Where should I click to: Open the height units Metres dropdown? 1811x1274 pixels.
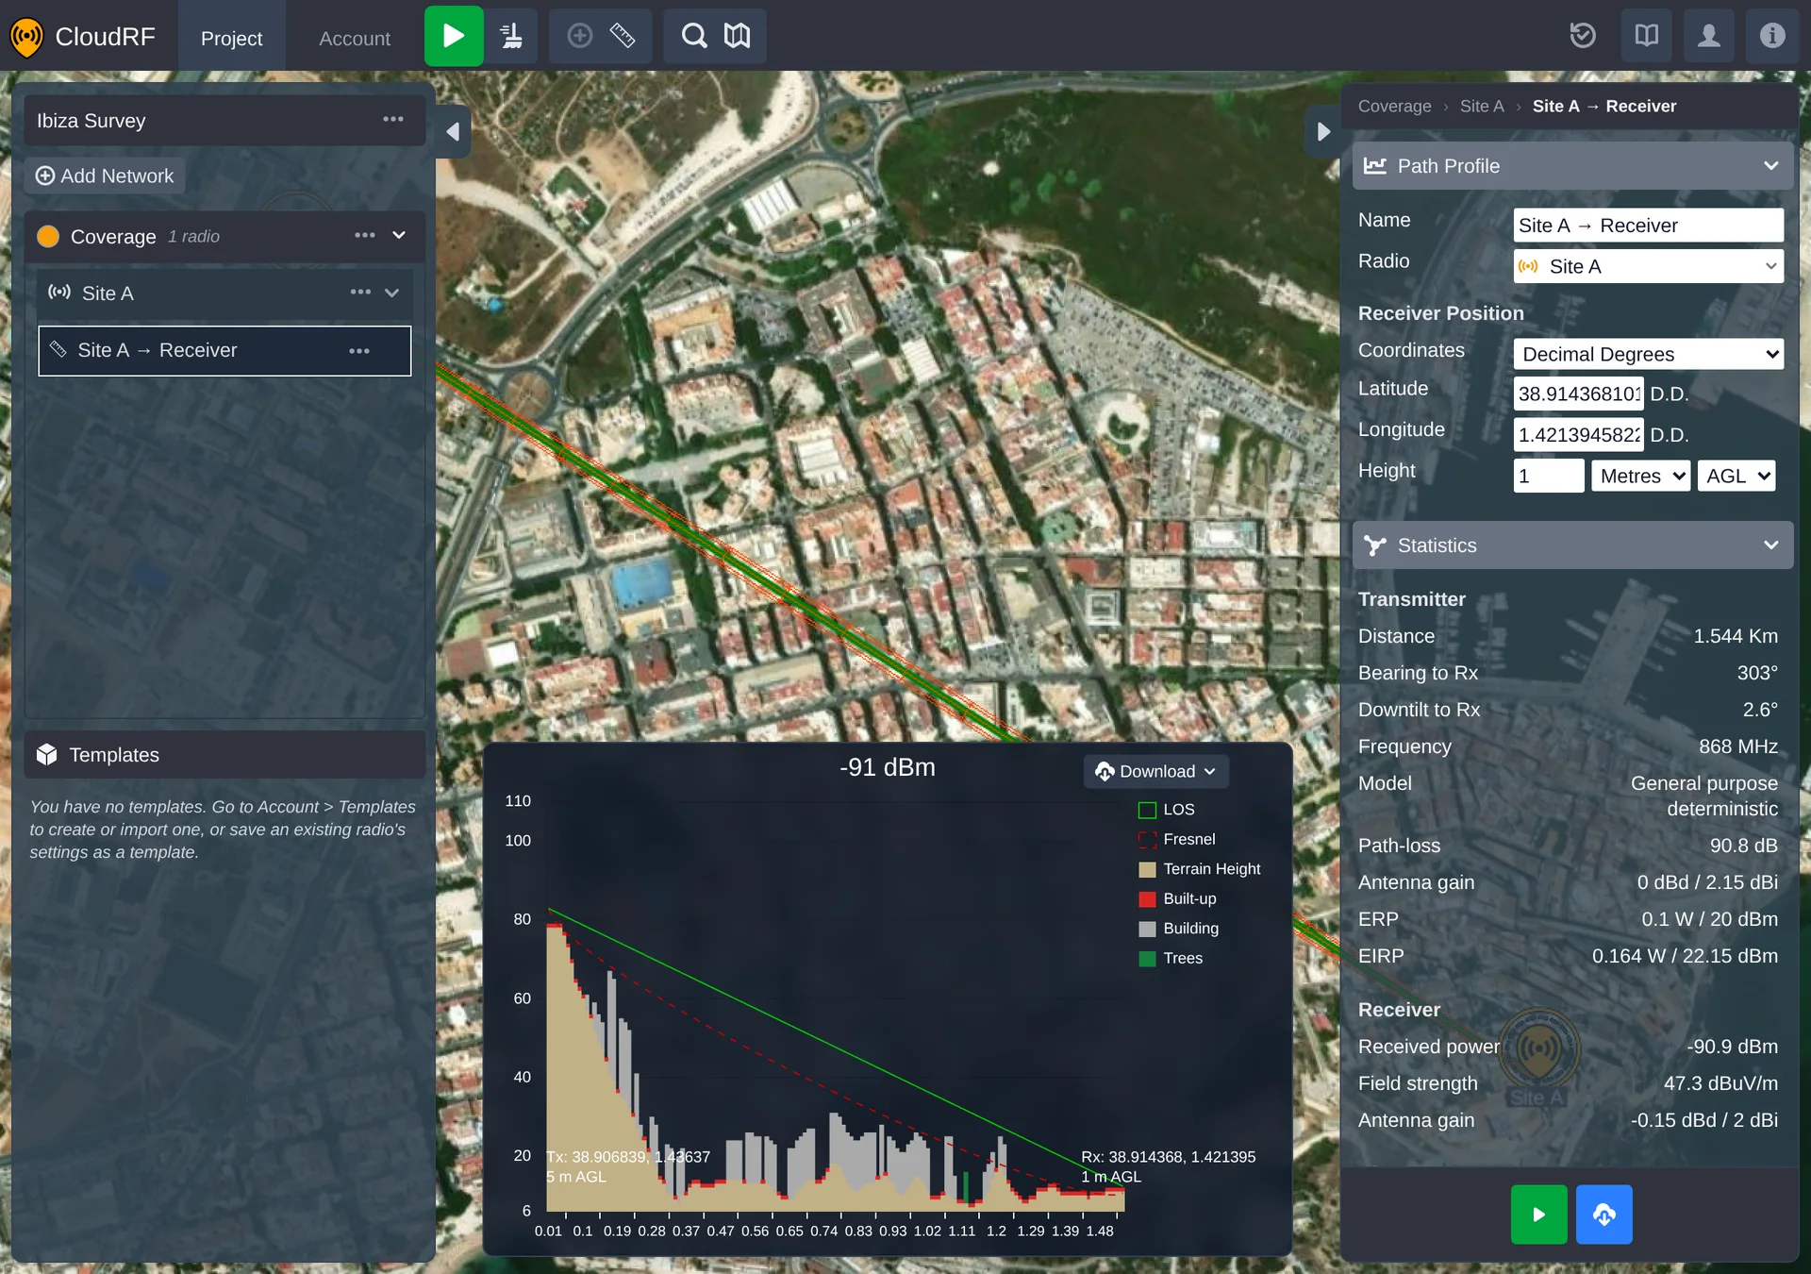(1641, 476)
